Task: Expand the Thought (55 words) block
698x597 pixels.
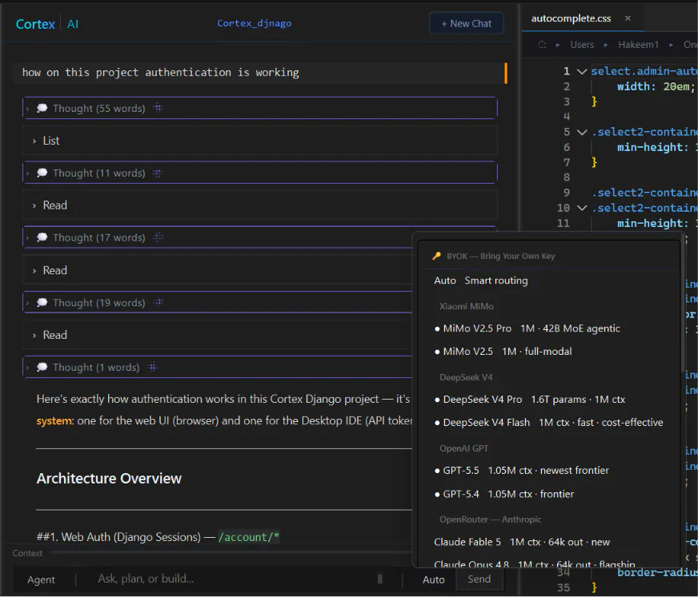Action: [x=259, y=108]
